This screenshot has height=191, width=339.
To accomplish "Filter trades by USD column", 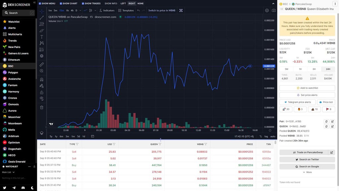I will tap(114, 144).
